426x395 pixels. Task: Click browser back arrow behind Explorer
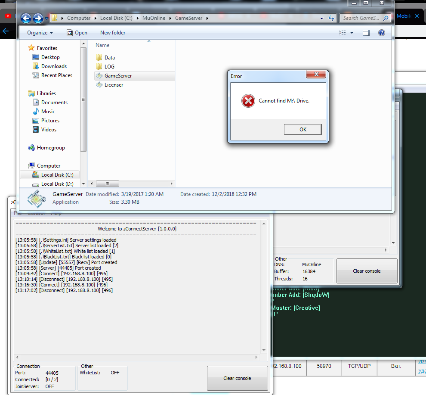pyautogui.click(x=6, y=31)
